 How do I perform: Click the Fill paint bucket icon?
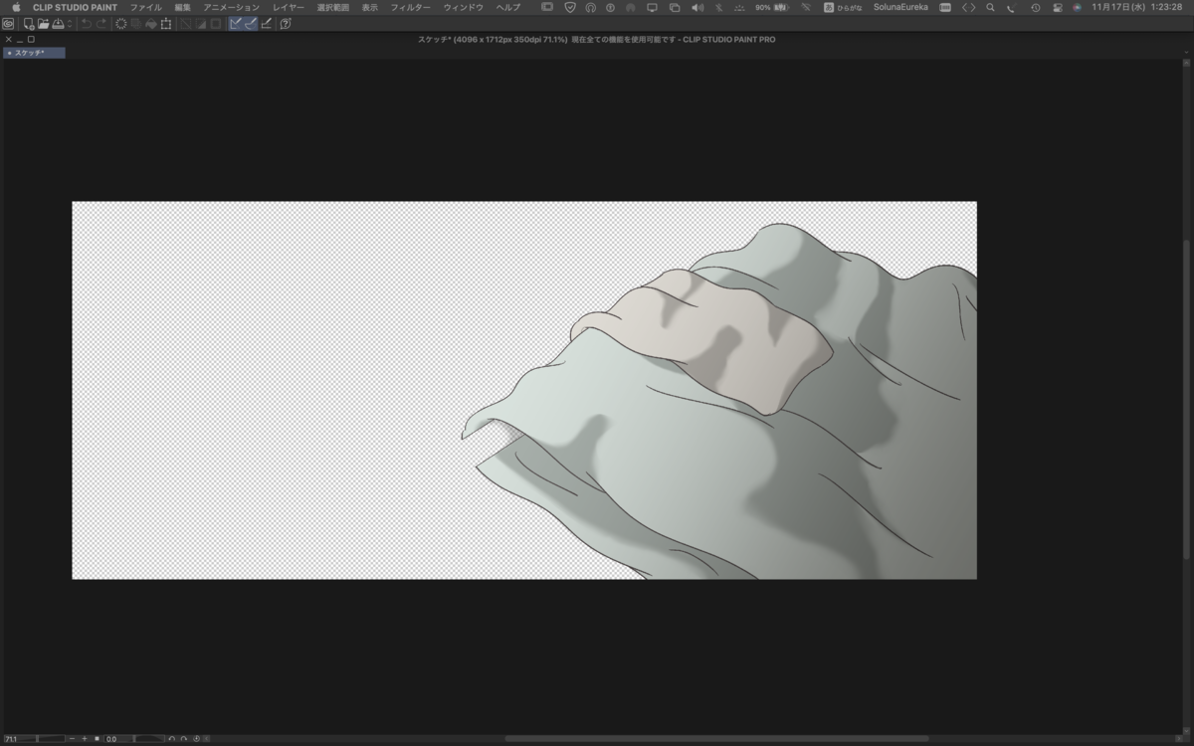(x=150, y=24)
